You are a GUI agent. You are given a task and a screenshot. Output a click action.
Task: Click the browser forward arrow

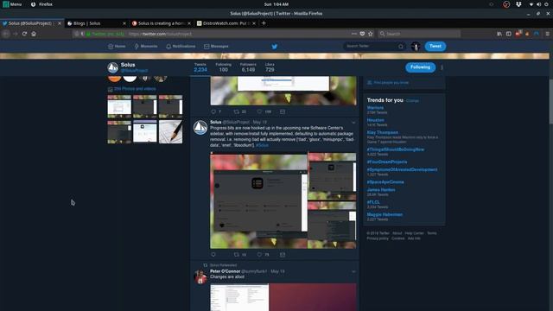click(x=16, y=34)
